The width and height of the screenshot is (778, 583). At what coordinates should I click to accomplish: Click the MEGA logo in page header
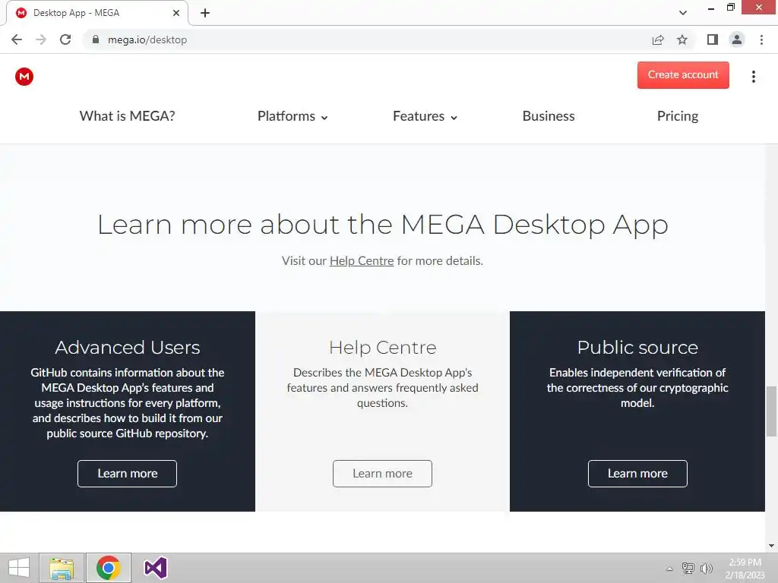tap(24, 77)
